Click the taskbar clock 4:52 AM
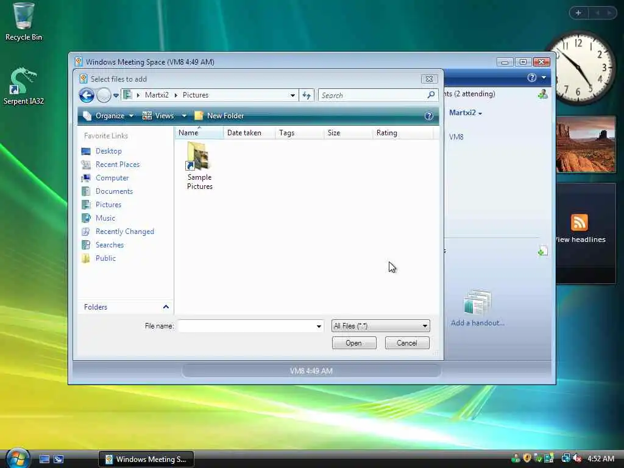 (601, 459)
